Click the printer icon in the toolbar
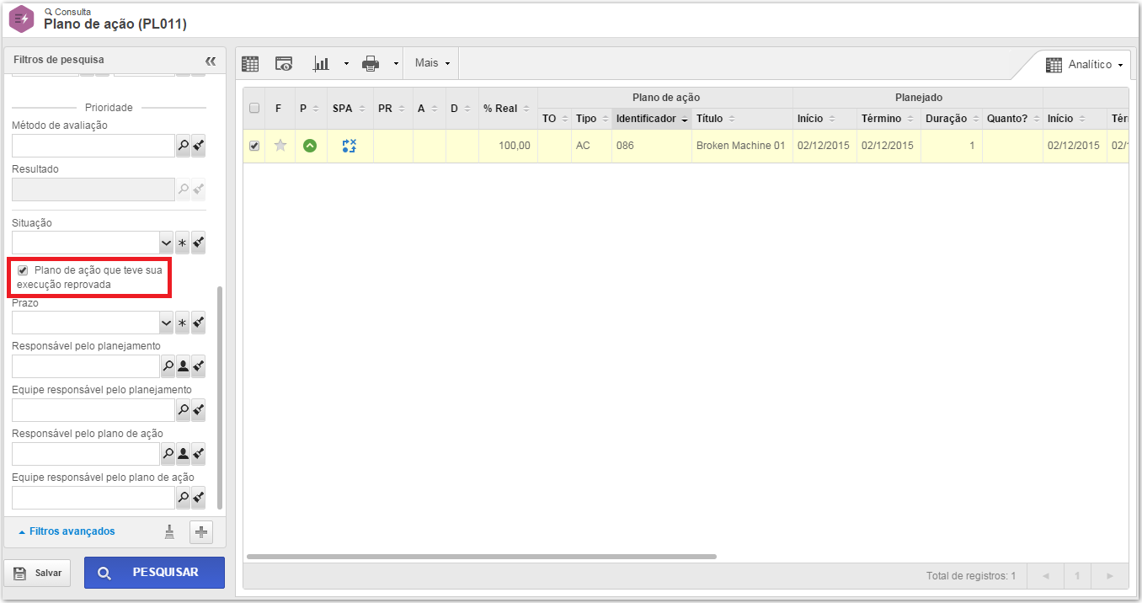The height and width of the screenshot is (603, 1142). point(371,63)
